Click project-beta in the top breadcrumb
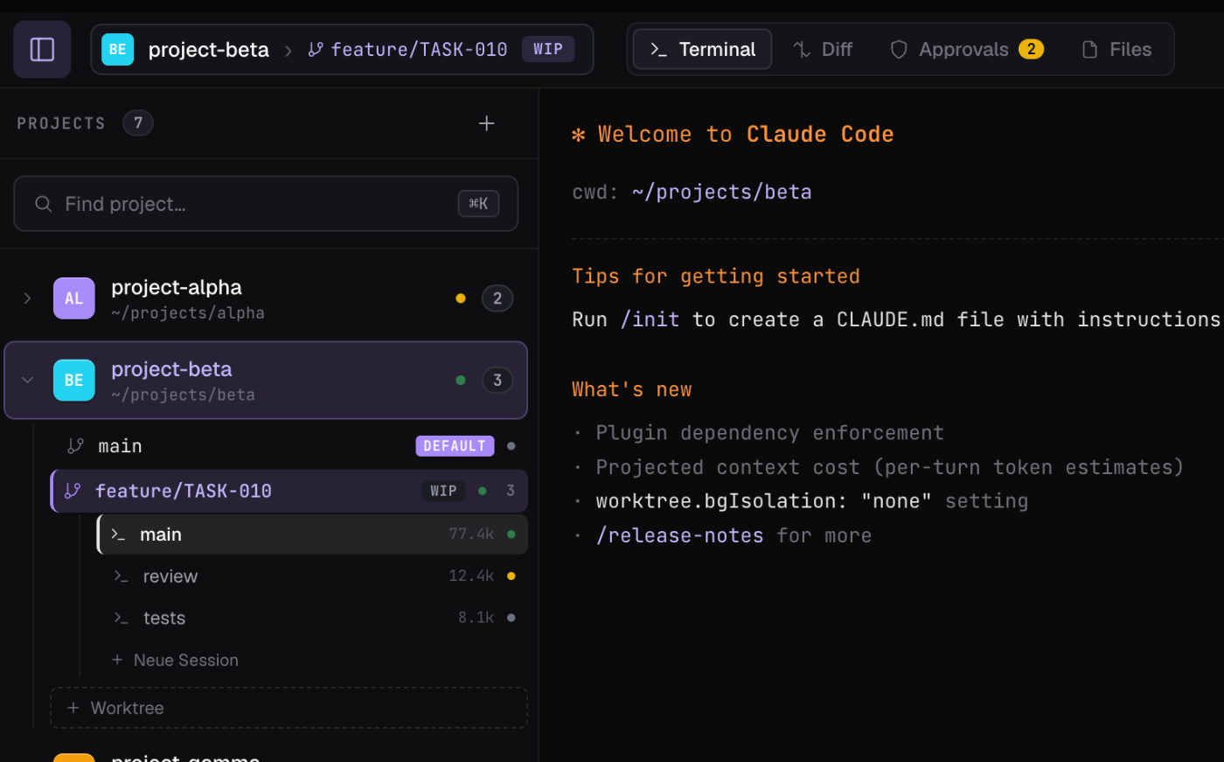The height and width of the screenshot is (762, 1224). coord(208,50)
